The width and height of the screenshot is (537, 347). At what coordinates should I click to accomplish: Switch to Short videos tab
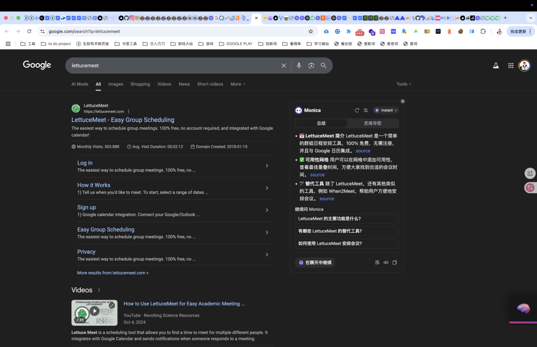[210, 84]
